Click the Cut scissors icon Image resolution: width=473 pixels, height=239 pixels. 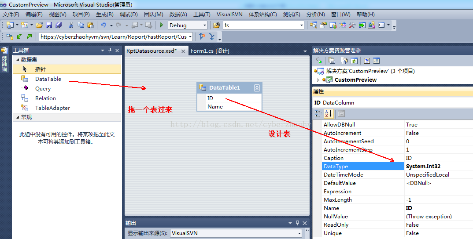pyautogui.click(x=71, y=25)
